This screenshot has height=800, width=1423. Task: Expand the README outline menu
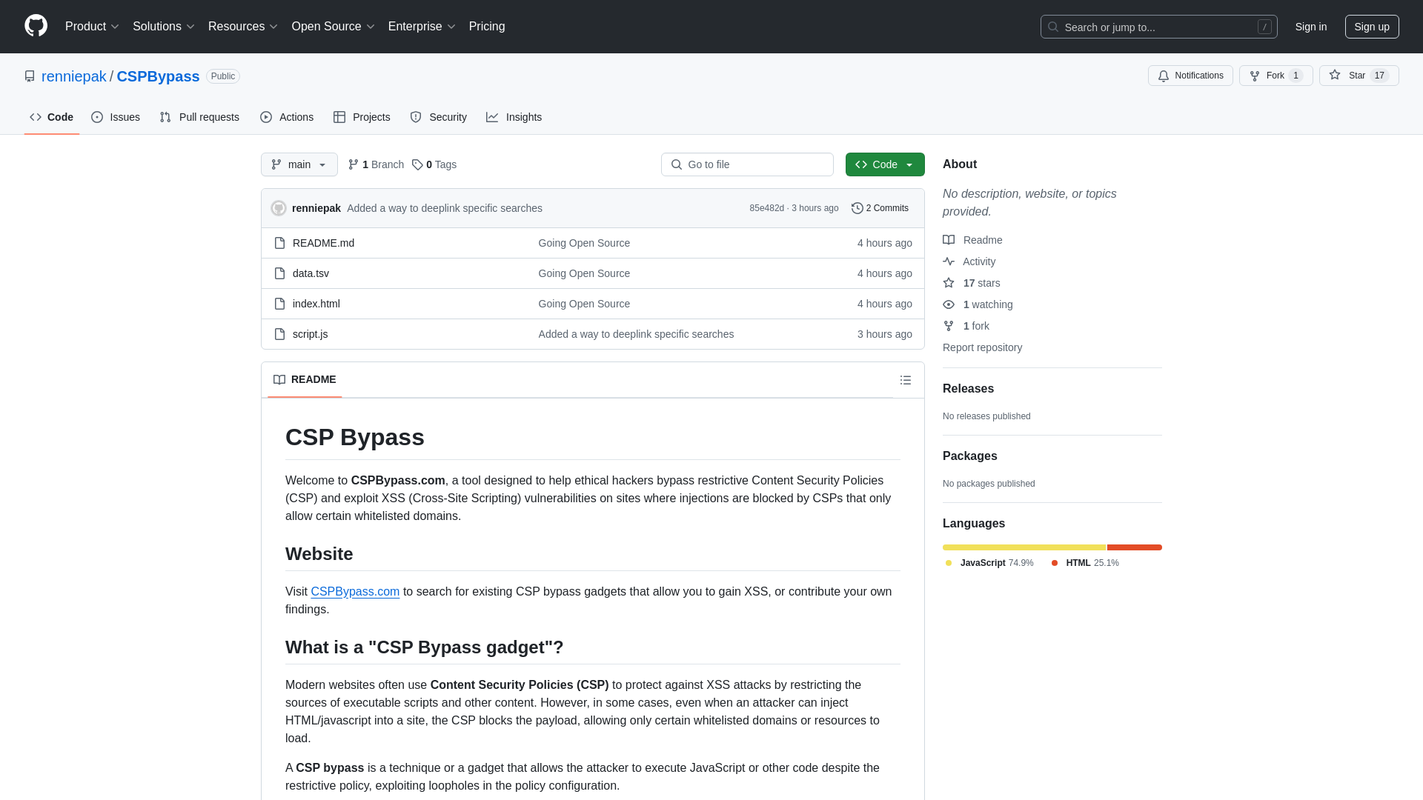click(x=905, y=380)
